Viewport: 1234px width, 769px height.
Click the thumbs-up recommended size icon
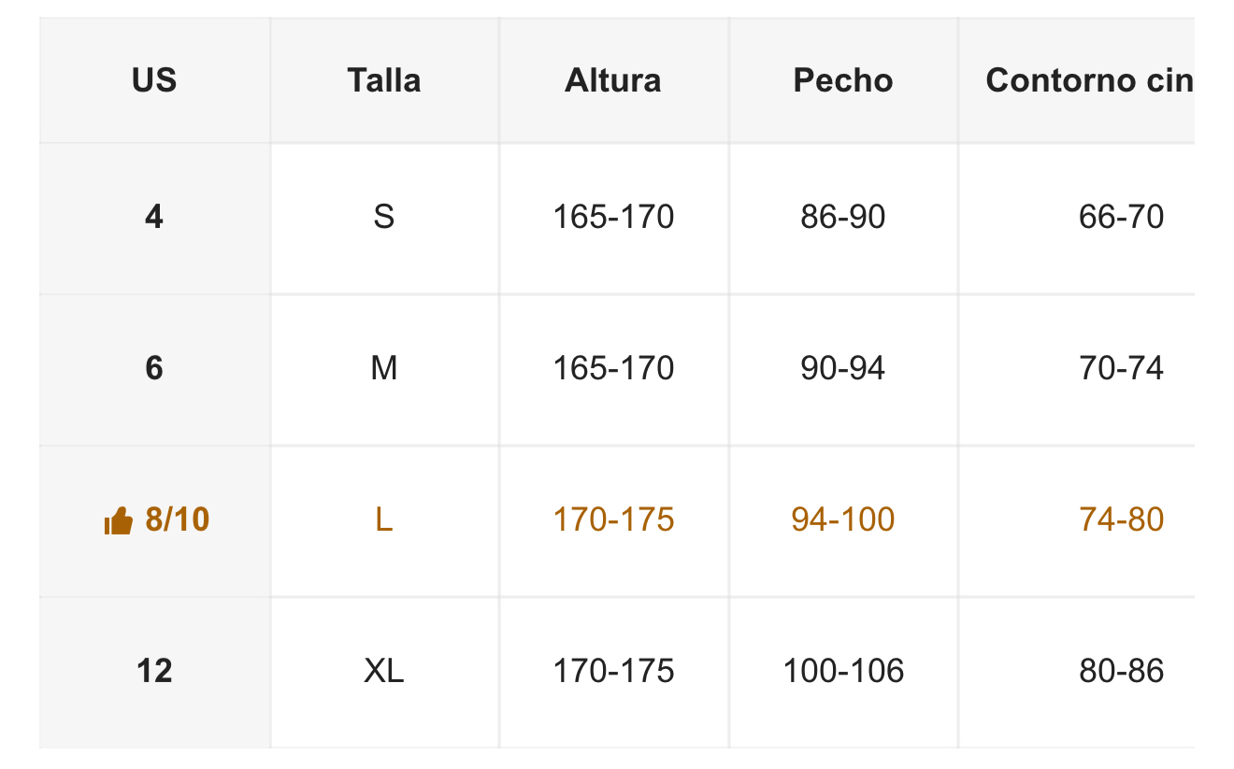118,520
